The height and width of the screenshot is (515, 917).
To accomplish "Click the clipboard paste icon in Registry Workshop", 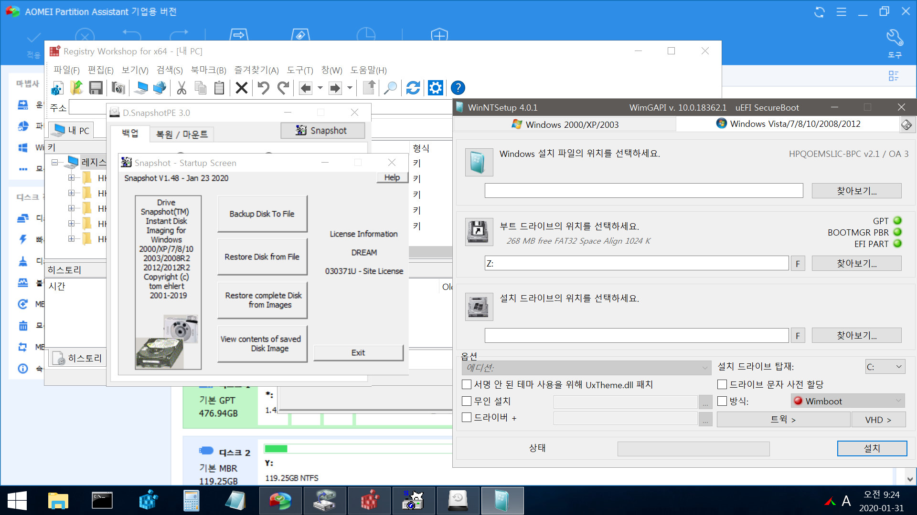I will coord(219,88).
